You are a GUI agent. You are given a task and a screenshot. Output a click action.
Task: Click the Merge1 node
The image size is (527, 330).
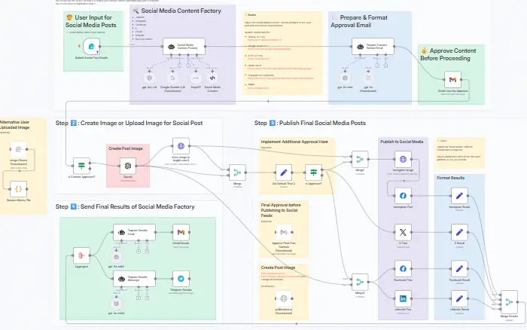360,159
